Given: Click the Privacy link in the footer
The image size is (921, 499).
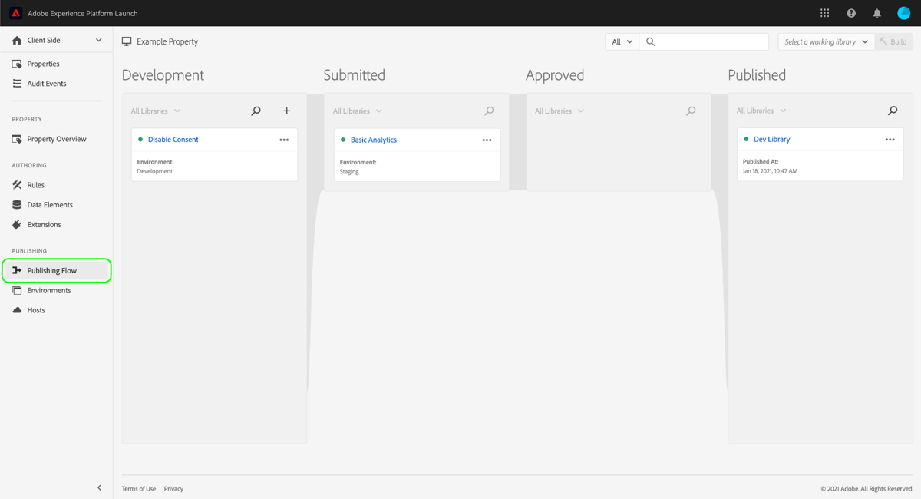Looking at the screenshot, I should coord(173,488).
